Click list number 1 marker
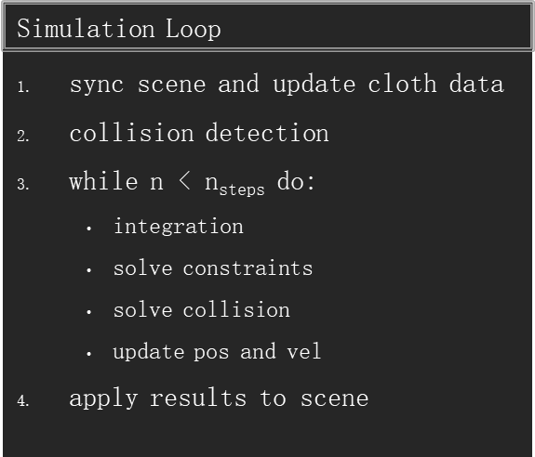 click(23, 87)
